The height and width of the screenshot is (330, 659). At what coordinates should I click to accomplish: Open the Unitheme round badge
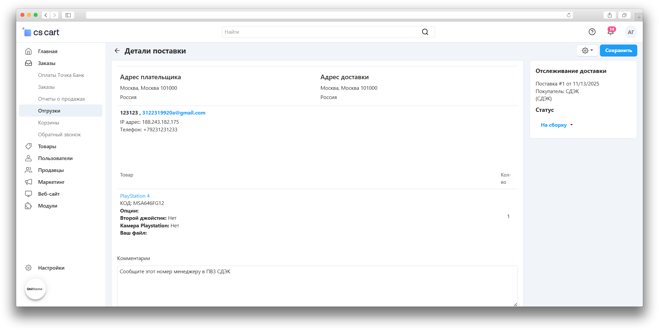(x=35, y=289)
